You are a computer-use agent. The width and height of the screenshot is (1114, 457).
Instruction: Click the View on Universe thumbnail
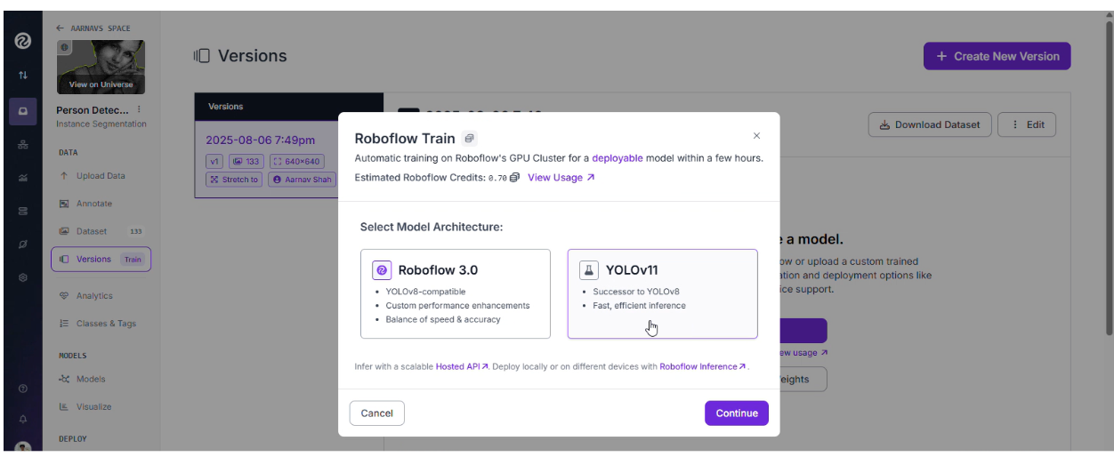(x=101, y=67)
